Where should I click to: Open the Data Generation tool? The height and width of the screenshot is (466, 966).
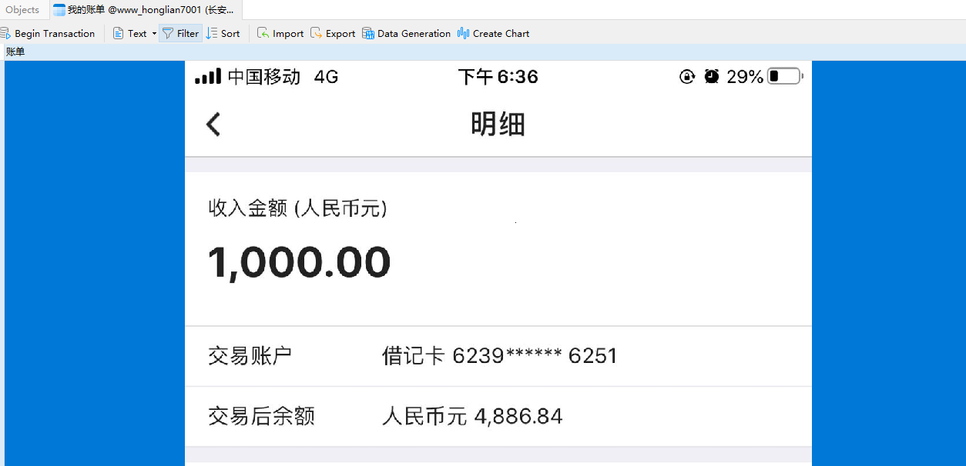tap(368, 33)
